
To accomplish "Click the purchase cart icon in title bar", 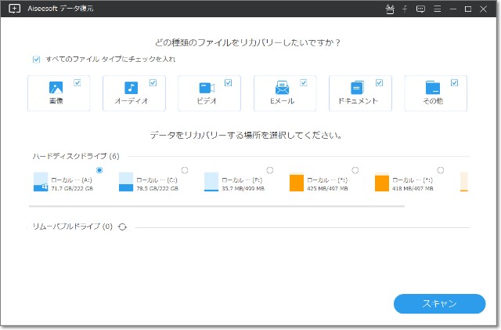I will [x=391, y=9].
